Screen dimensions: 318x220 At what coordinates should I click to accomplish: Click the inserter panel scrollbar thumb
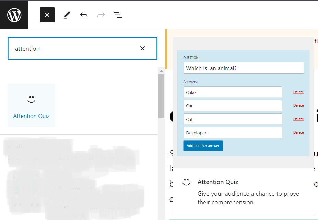(x=162, y=96)
